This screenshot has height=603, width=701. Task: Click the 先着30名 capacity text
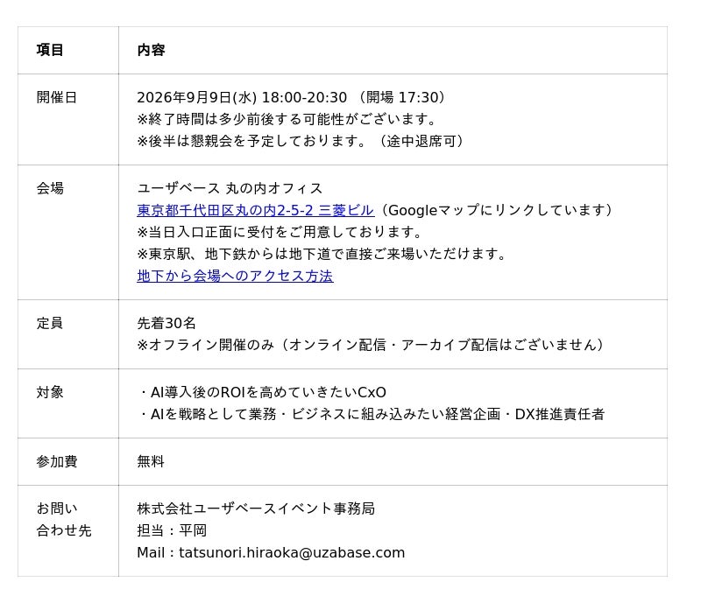coord(166,324)
